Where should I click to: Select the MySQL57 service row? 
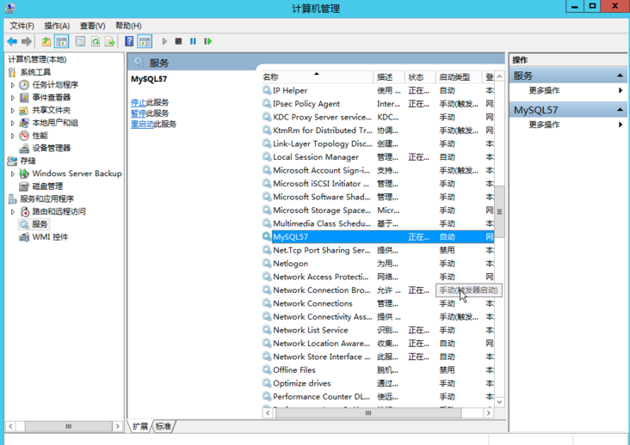(378, 237)
